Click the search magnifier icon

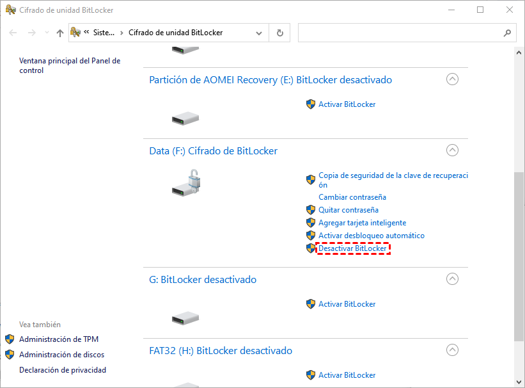[x=508, y=33]
